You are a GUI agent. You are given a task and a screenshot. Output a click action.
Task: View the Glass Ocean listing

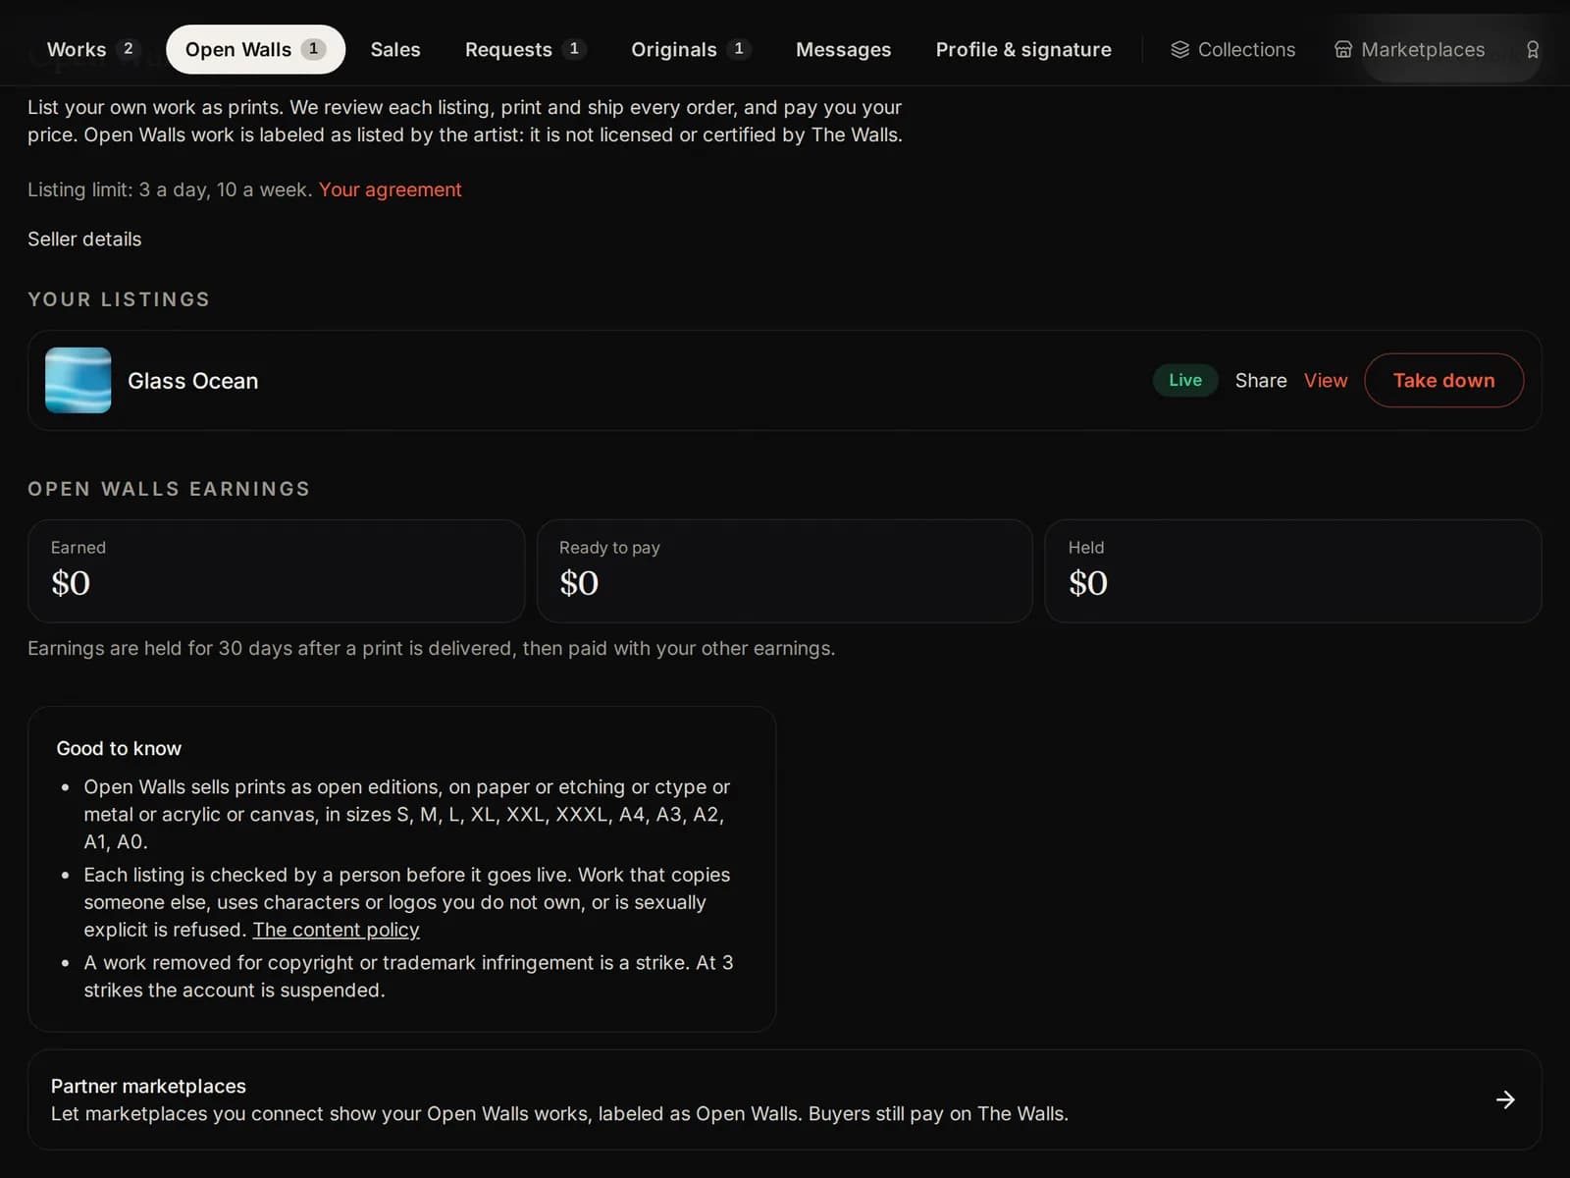(x=1326, y=380)
